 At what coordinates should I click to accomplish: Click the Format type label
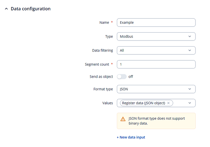103,89
